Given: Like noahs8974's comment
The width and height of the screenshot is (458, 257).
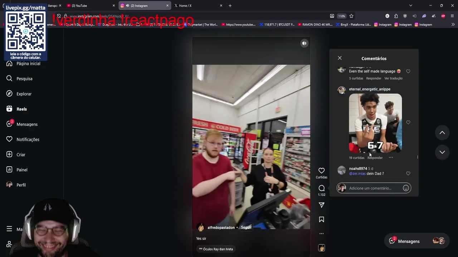Looking at the screenshot, I should [x=408, y=173].
